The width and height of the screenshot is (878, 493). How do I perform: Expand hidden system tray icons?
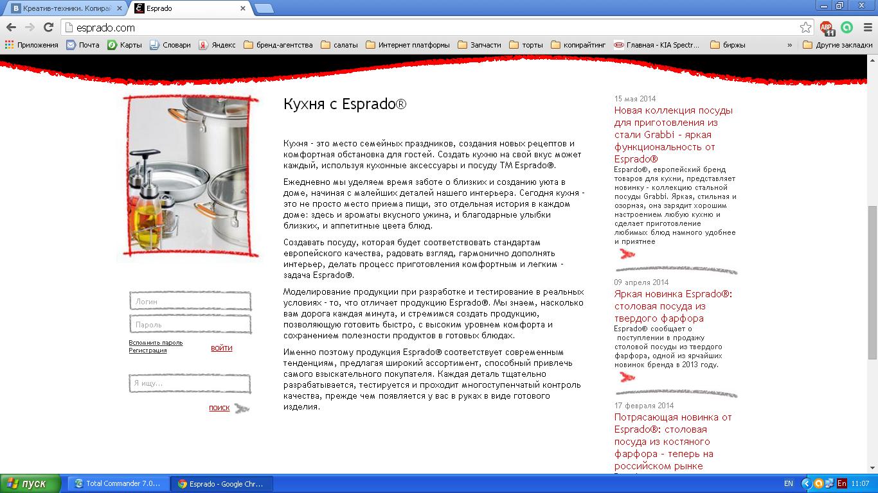coord(807,483)
